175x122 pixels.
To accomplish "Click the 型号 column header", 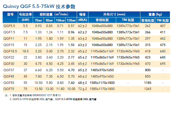I will [x=10, y=14].
